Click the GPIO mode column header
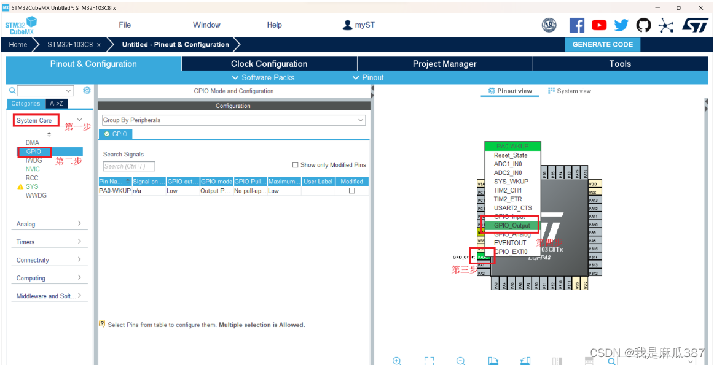Image resolution: width=714 pixels, height=365 pixels. [216, 182]
